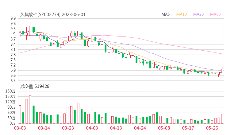Screen dimensions: 227x135
Task: Click the MA10 legend label
Action: point(181,14)
